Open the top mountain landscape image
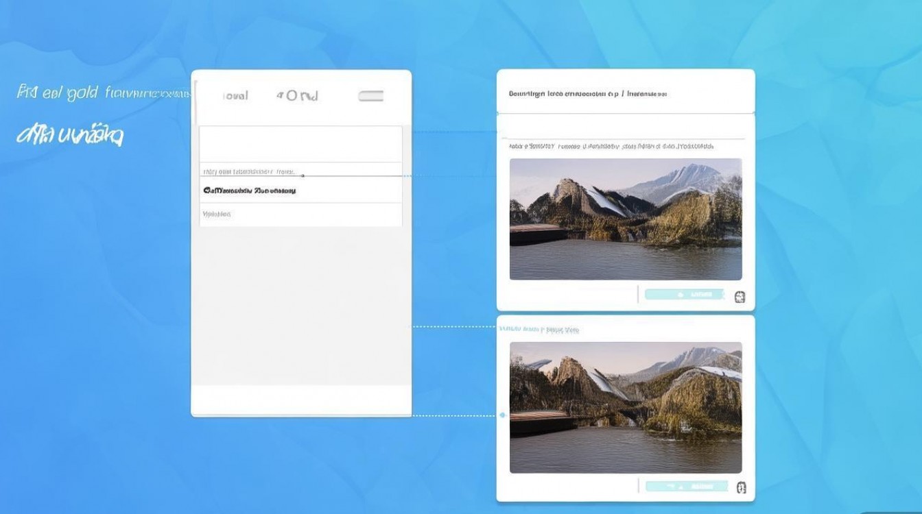The image size is (922, 514). coord(625,219)
